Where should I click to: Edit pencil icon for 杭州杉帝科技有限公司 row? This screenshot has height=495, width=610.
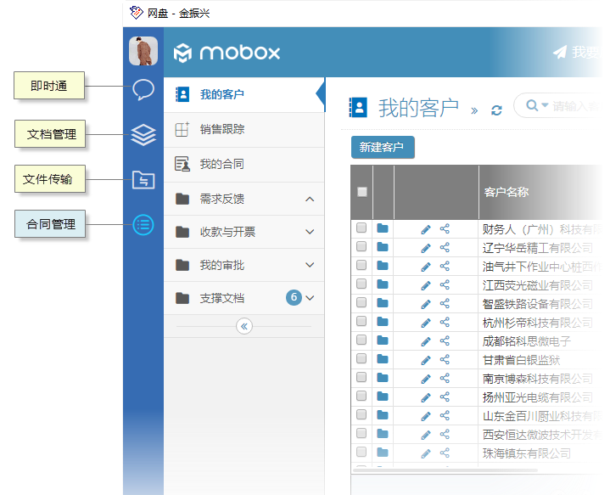click(x=426, y=323)
